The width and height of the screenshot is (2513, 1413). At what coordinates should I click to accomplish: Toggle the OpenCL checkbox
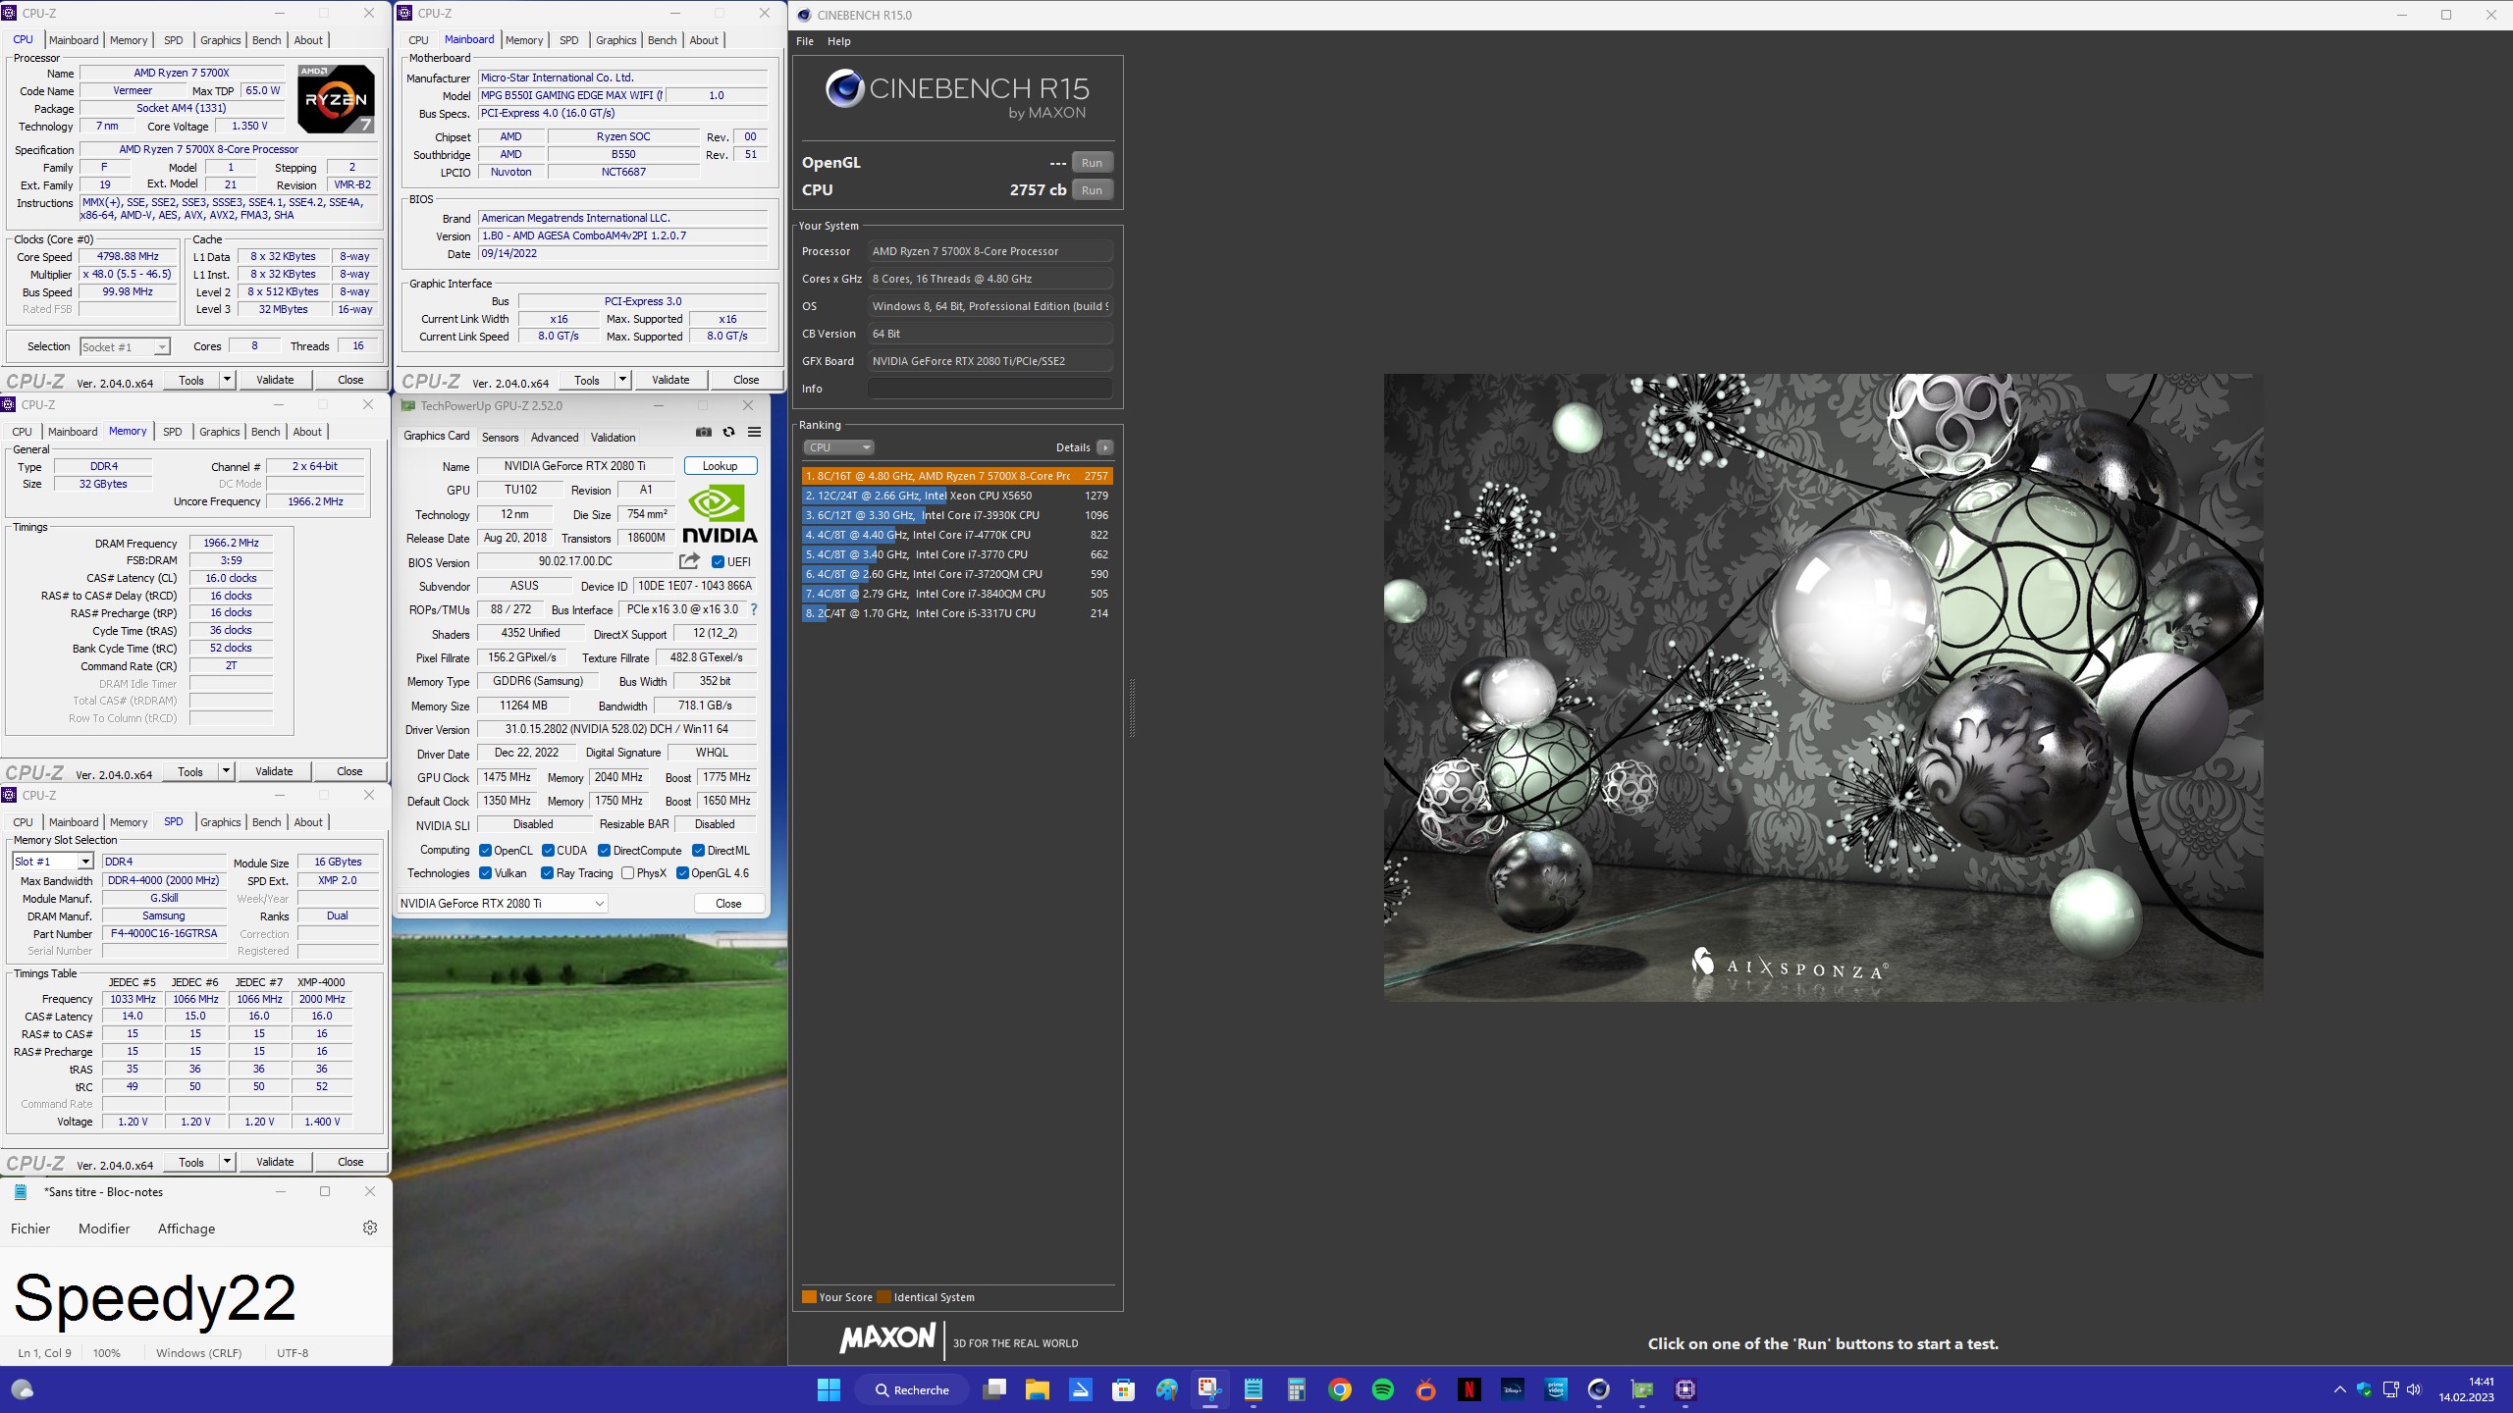tap(485, 851)
